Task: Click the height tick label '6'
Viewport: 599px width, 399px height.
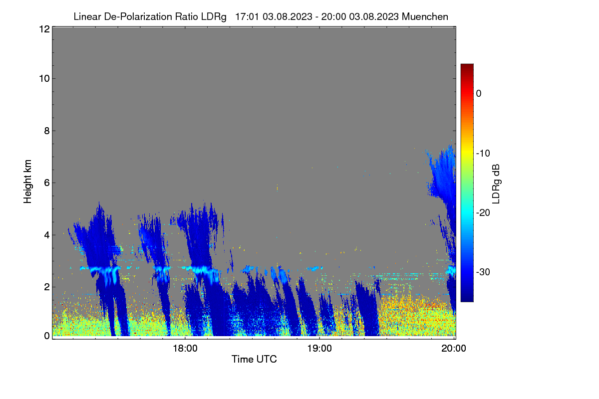Action: (46, 183)
